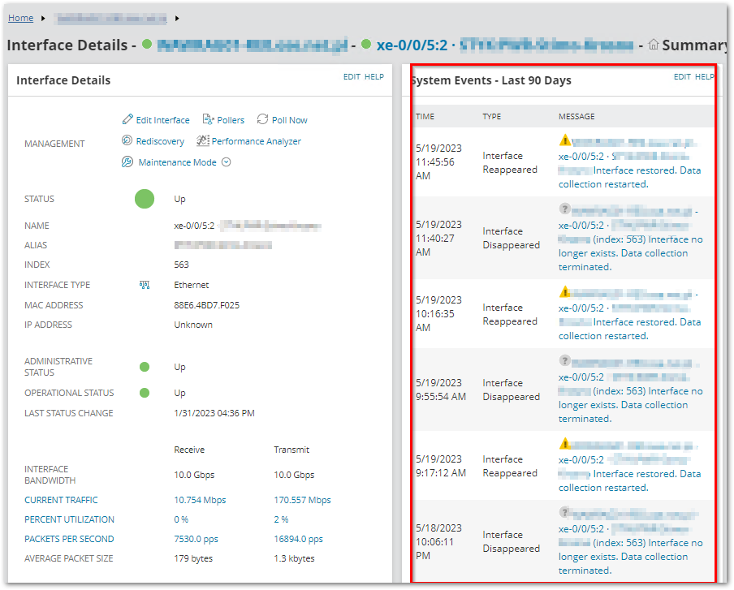Open the PACKETS PER SECOND link
The image size is (734, 590).
69,539
